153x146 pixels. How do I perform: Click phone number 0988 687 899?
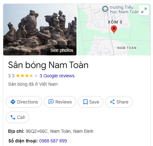[53, 141]
